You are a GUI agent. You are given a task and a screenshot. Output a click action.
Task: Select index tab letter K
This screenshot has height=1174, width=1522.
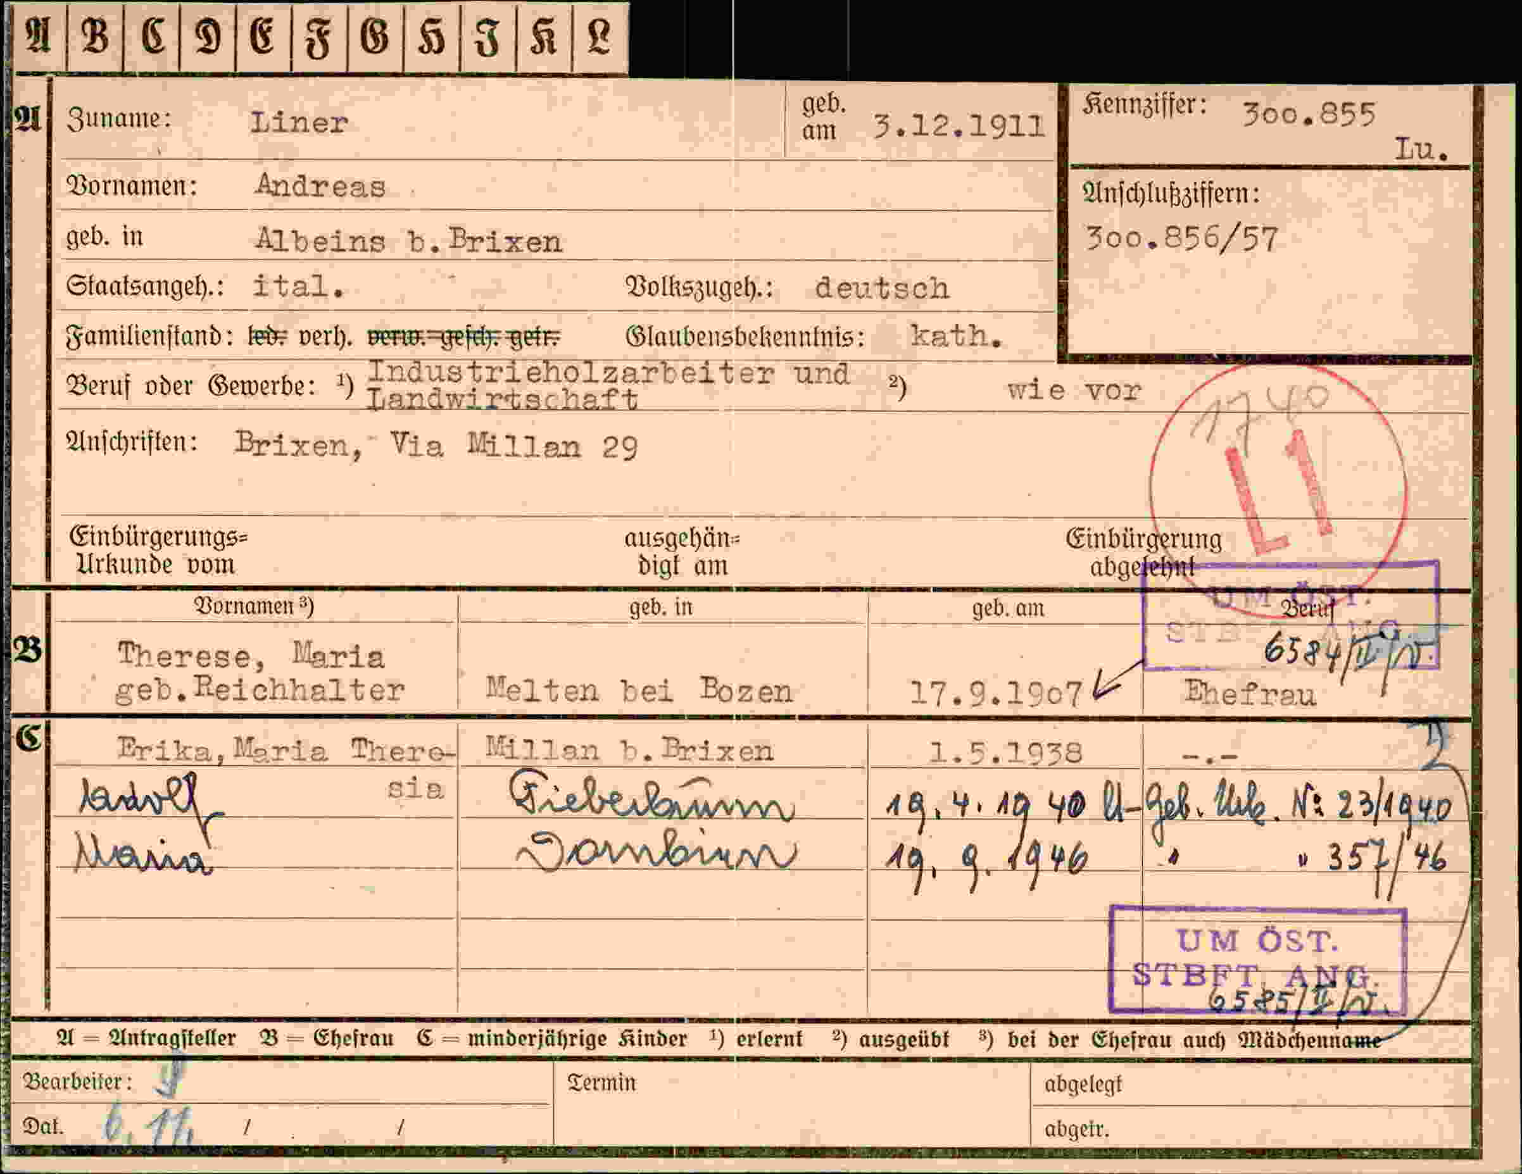[x=544, y=37]
